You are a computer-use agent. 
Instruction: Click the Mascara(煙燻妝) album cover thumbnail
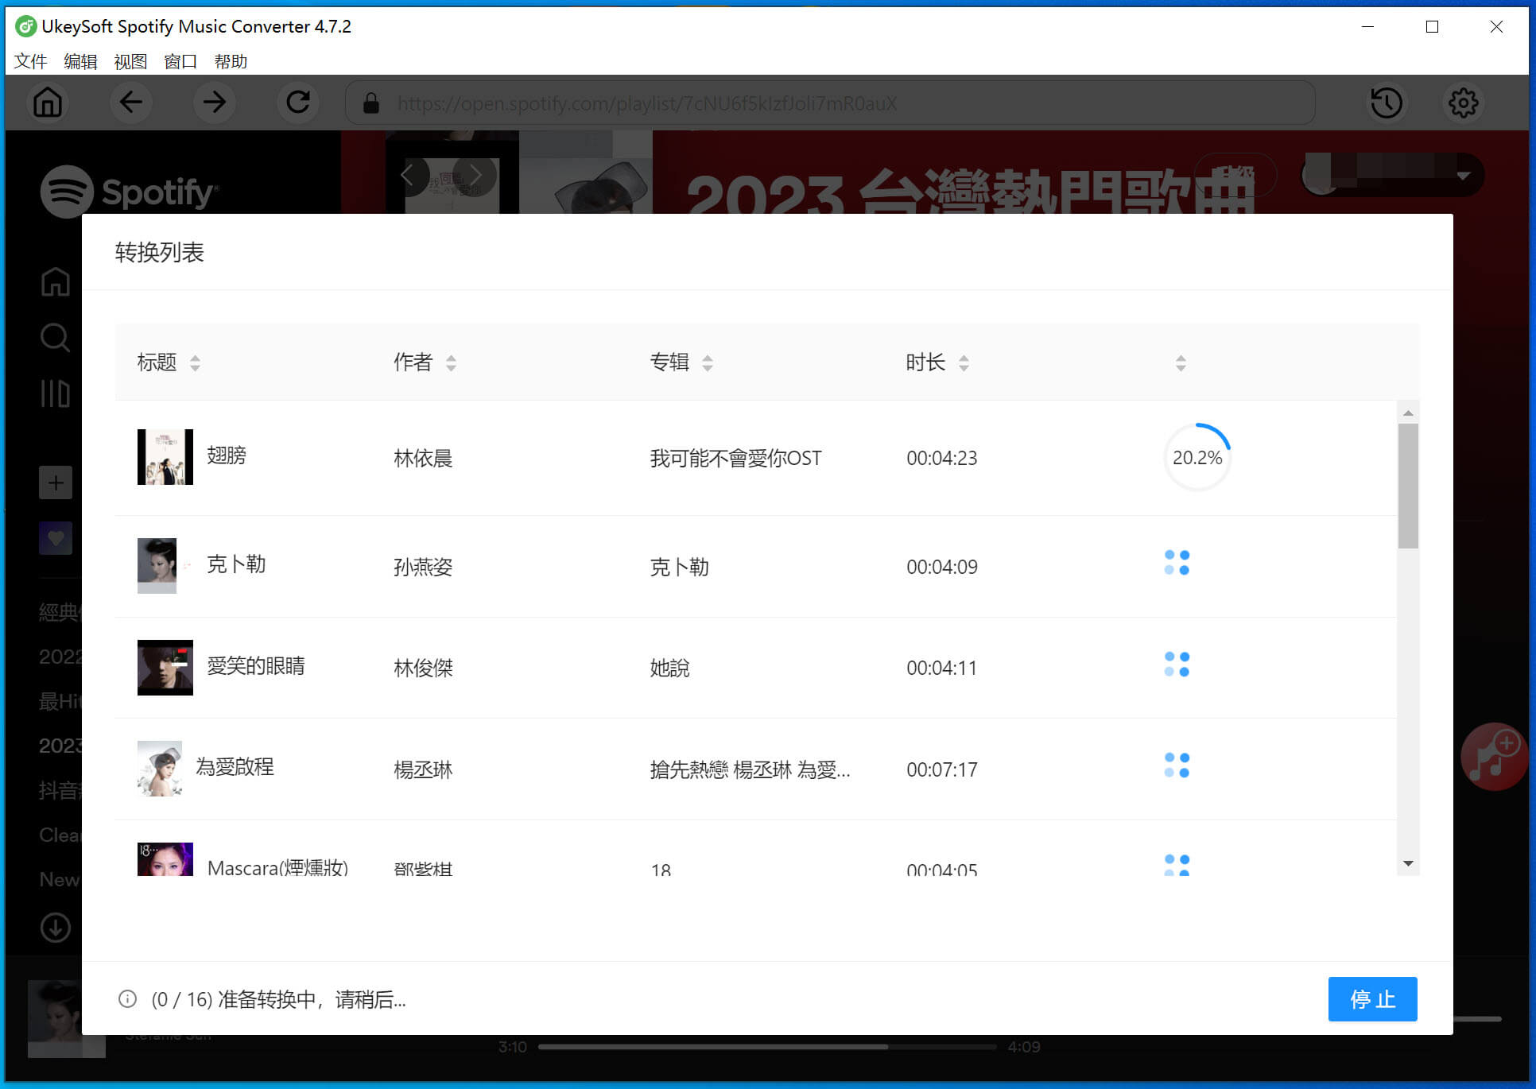pyautogui.click(x=165, y=859)
